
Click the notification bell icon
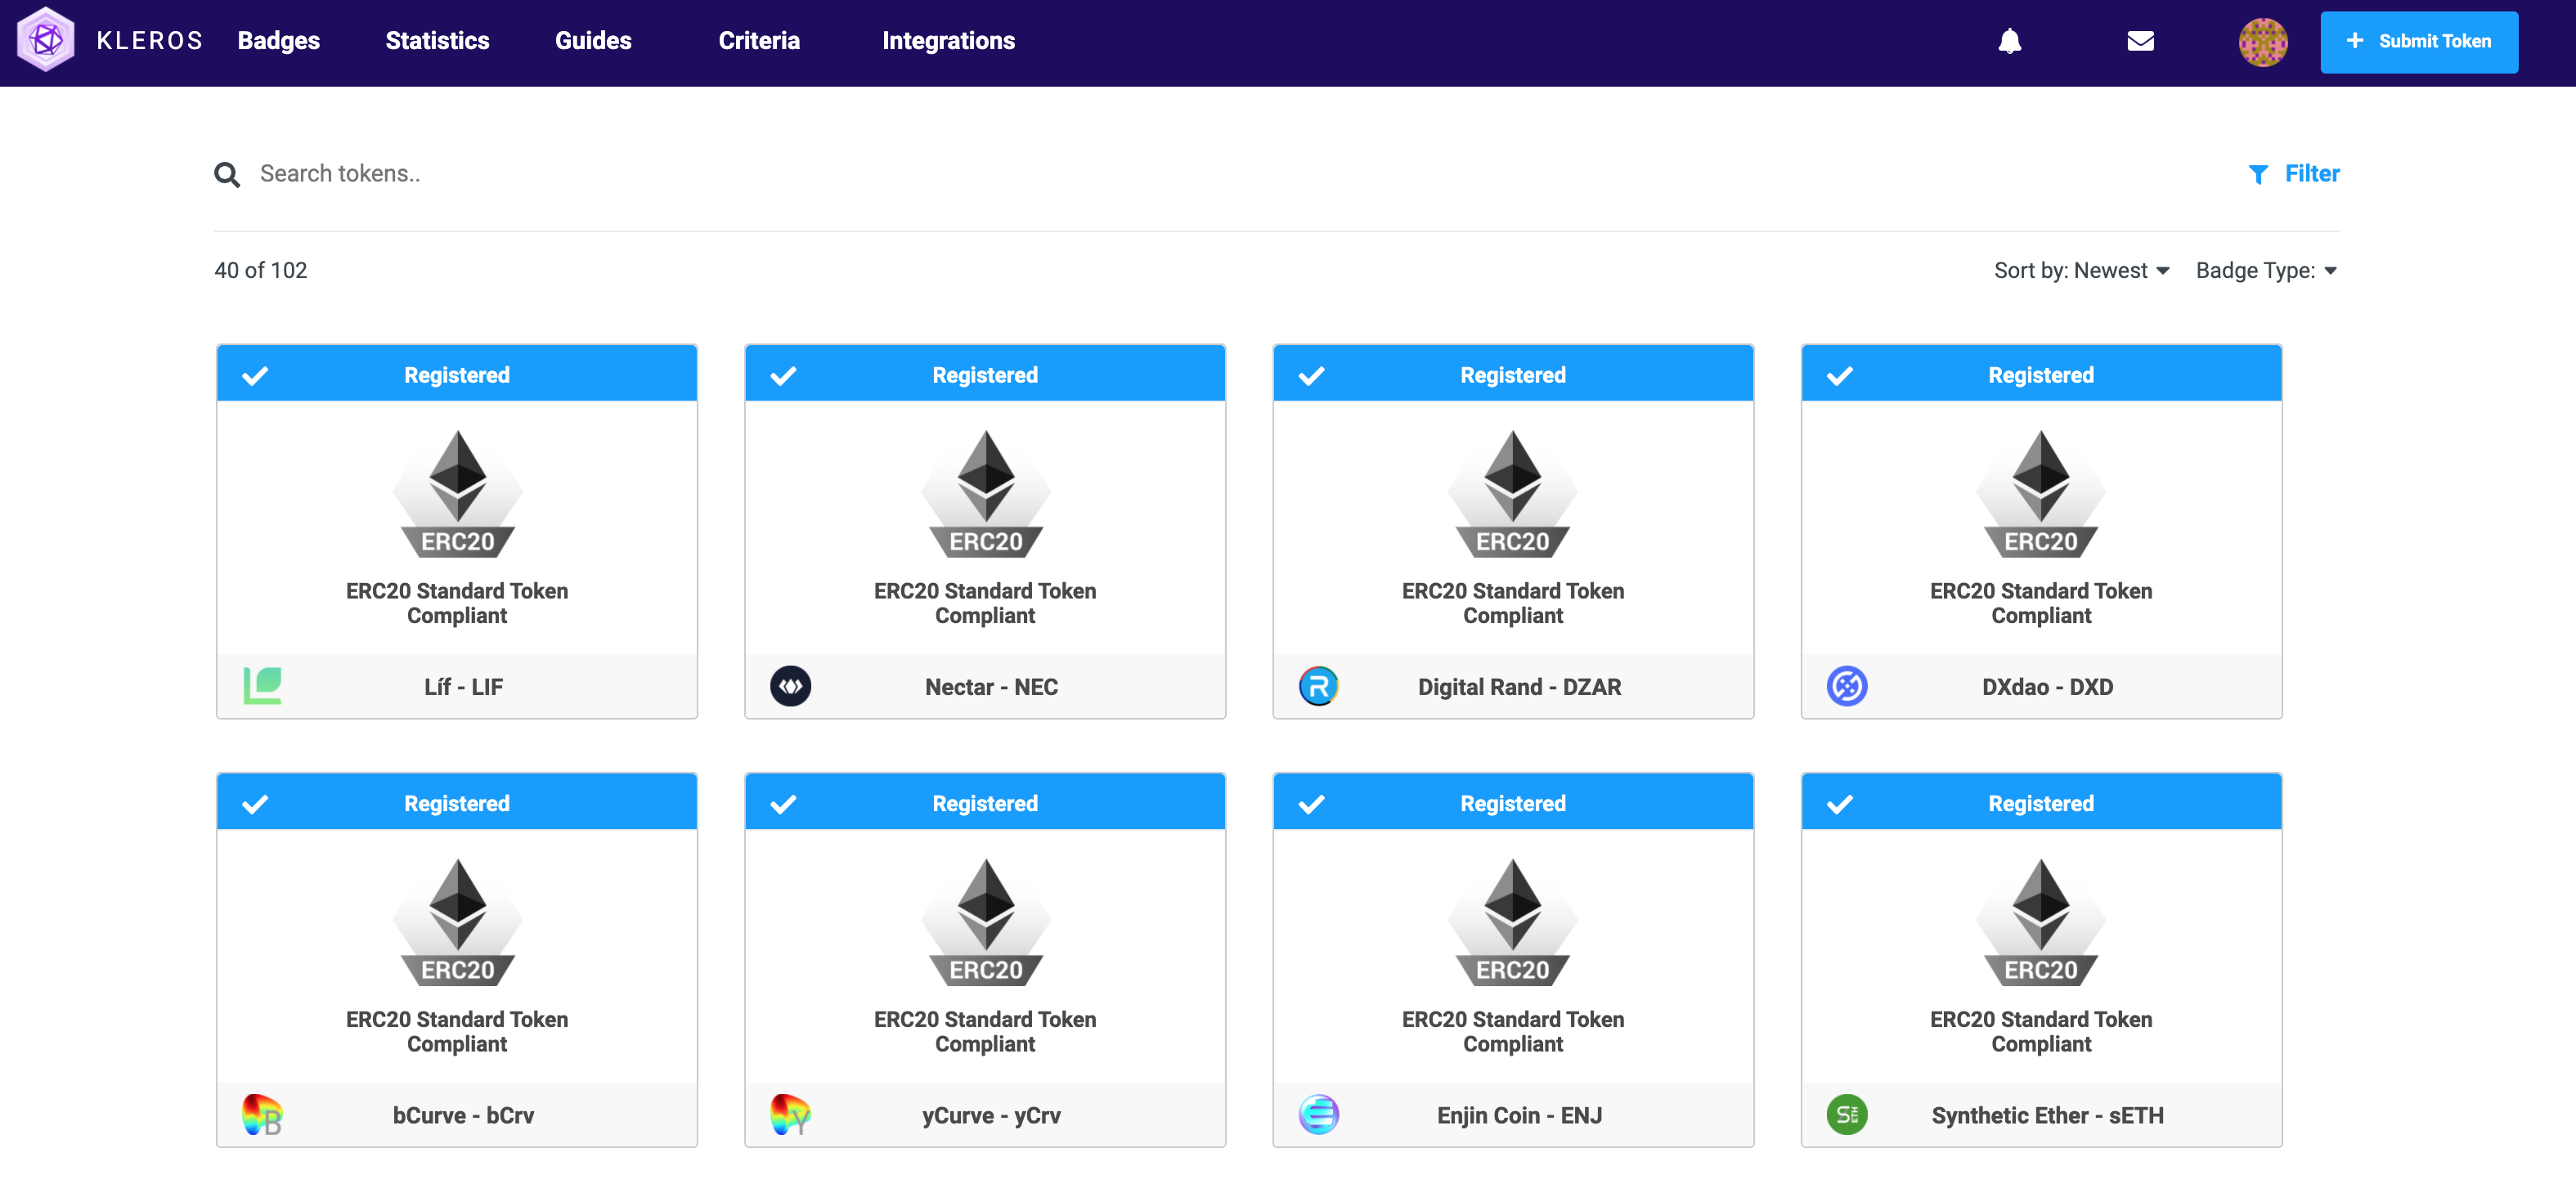(2009, 41)
